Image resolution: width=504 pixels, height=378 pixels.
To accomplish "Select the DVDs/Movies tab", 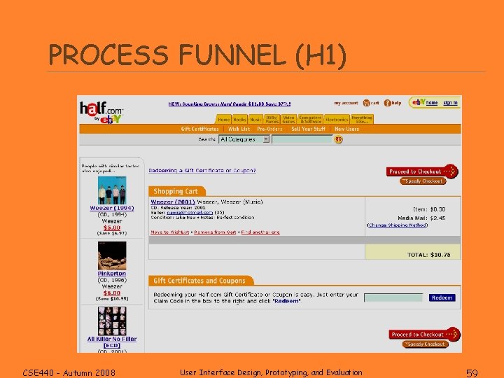I will (272, 119).
